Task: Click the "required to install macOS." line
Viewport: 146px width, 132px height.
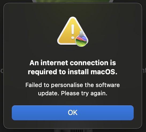Action: point(73,72)
